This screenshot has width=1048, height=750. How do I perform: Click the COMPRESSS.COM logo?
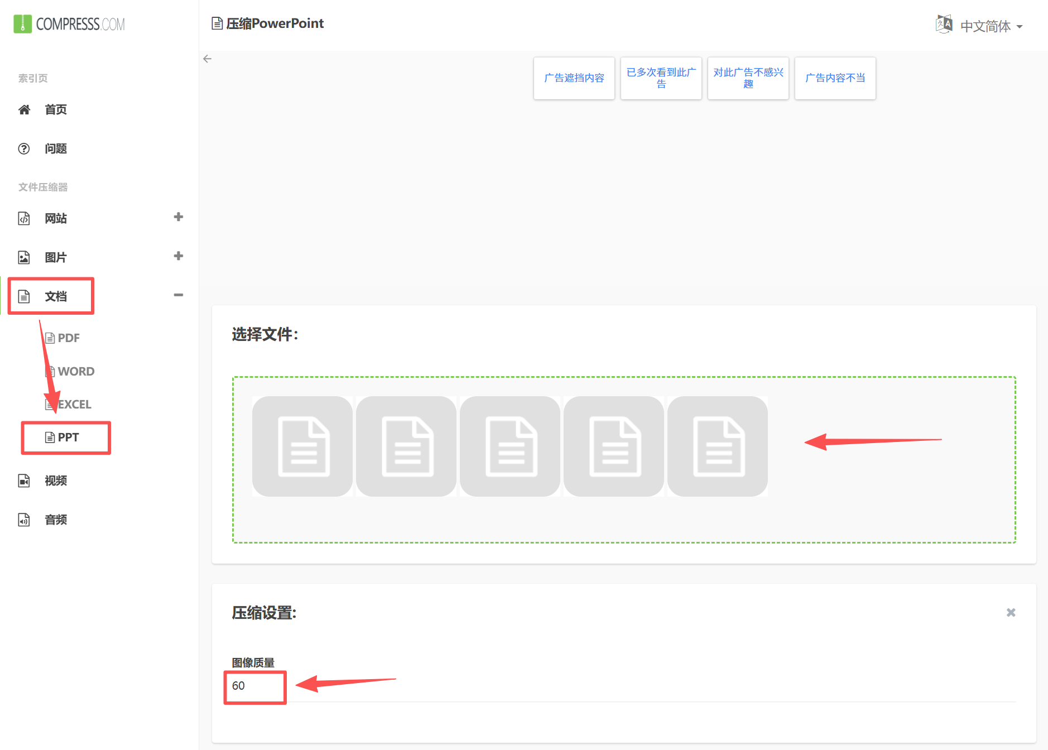tap(68, 23)
